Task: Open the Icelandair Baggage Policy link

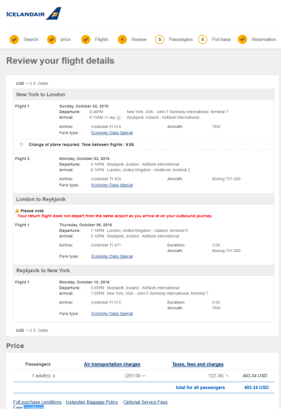Action: [x=92, y=402]
